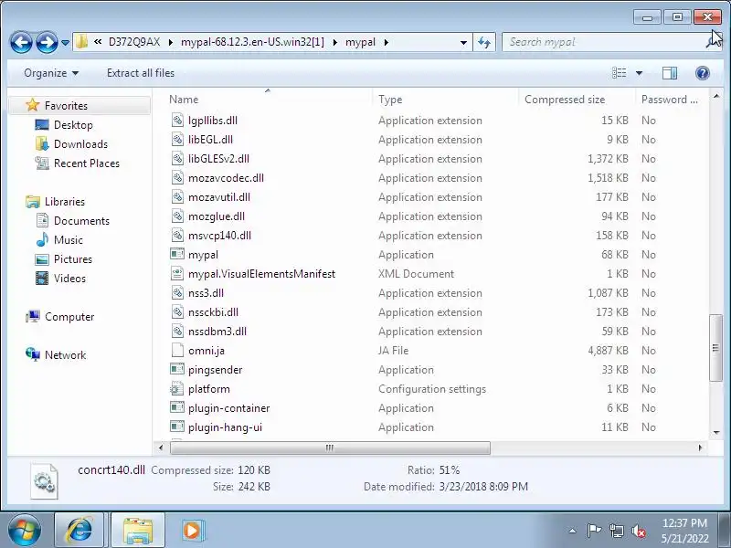The image size is (731, 548).
Task: Open Help with the question mark icon
Action: 702,73
